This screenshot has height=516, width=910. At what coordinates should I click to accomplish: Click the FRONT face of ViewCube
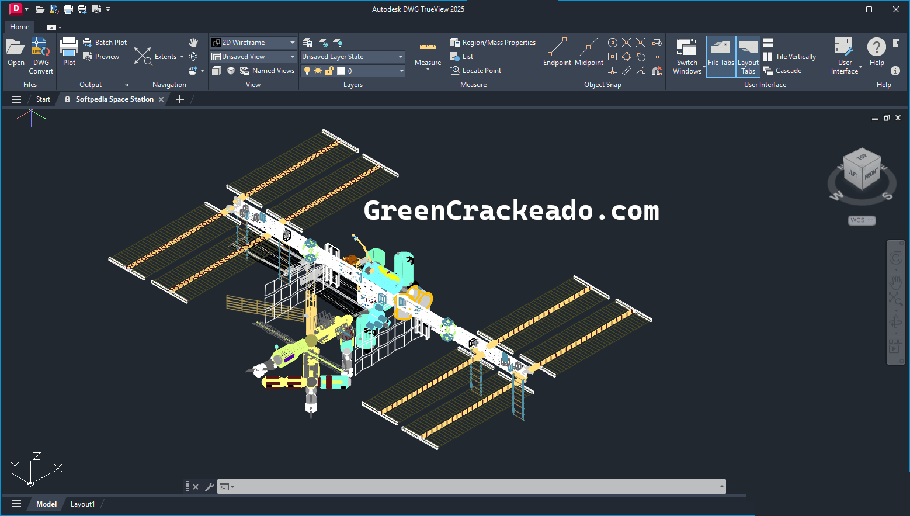pos(871,175)
